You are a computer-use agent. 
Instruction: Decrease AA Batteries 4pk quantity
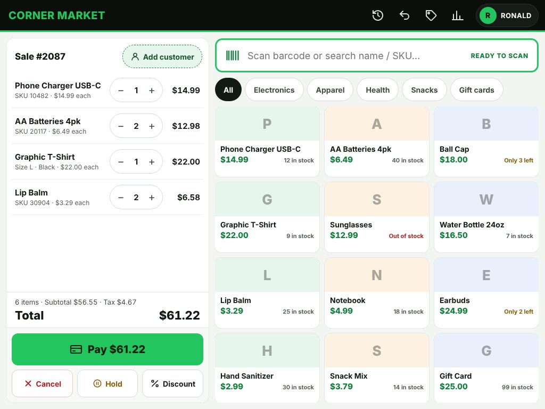click(x=121, y=126)
